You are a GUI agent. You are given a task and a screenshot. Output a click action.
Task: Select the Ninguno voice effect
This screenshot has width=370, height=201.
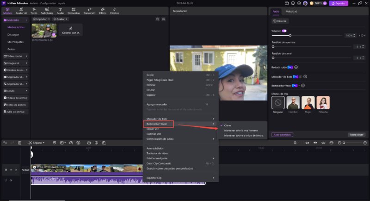(x=278, y=102)
